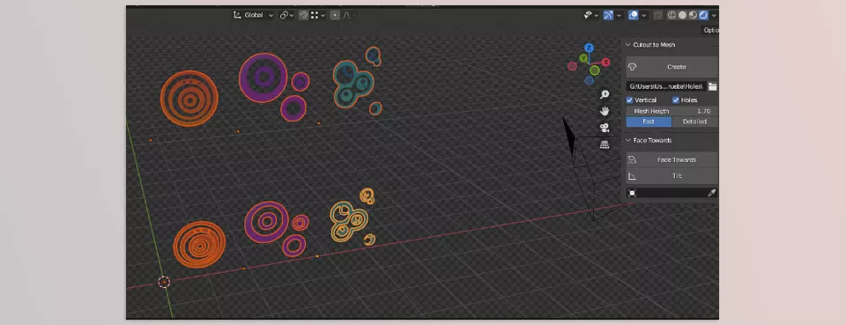This screenshot has width=846, height=325.
Task: Select the bottom orange concentric rings object
Action: point(199,245)
